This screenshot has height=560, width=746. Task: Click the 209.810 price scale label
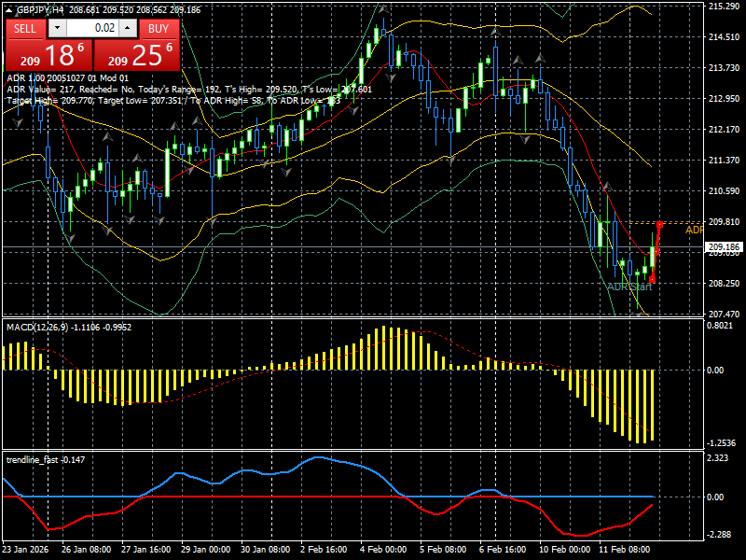[x=724, y=222]
